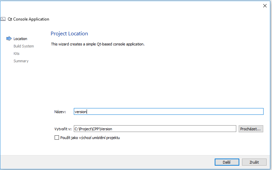Viewport: 272px width, 170px height.
Task: Place the cursor after 'version' in the name field
Action: click(x=87, y=112)
